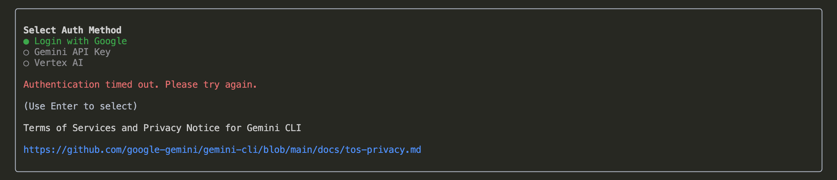Click the word Google in the green option
The height and width of the screenshot is (180, 837).
[x=111, y=41]
